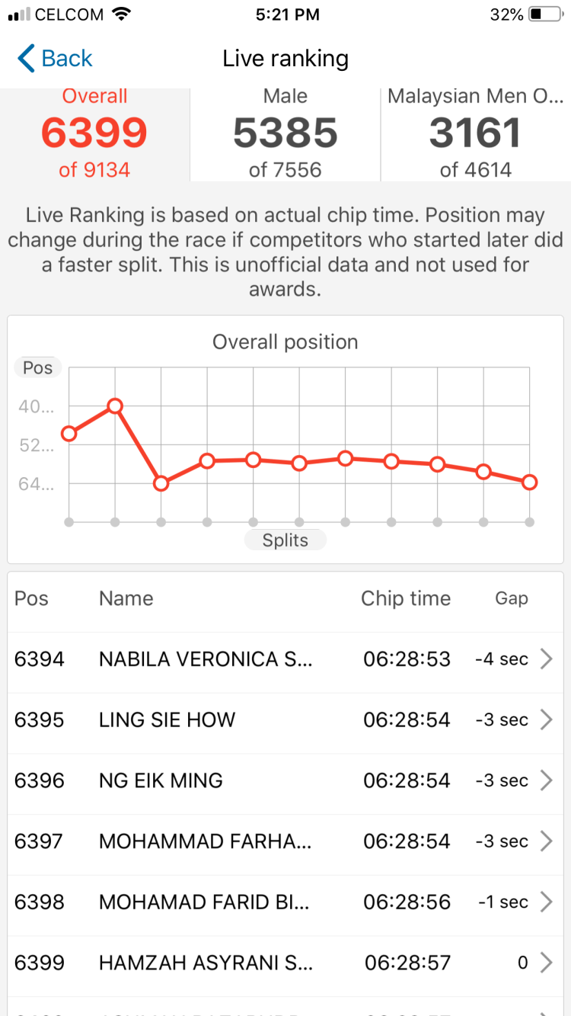Screen dimensions: 571x1016
Task: Tap the Gap column header
Action: pyautogui.click(x=512, y=599)
